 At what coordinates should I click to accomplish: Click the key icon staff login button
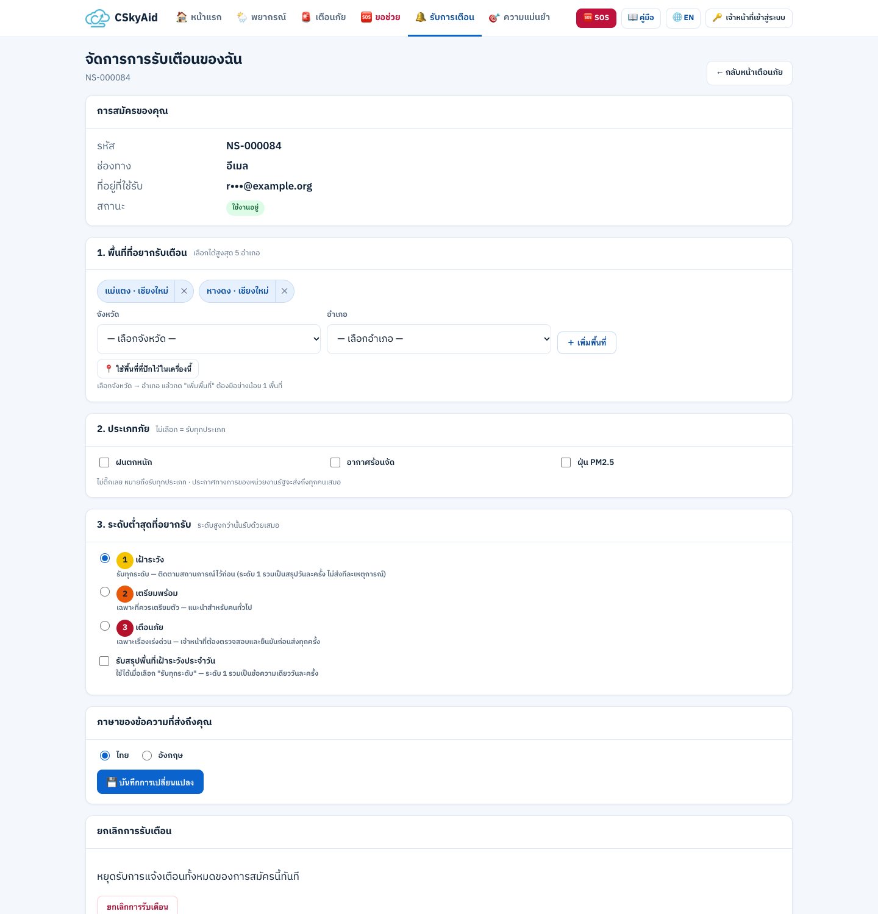tap(749, 18)
